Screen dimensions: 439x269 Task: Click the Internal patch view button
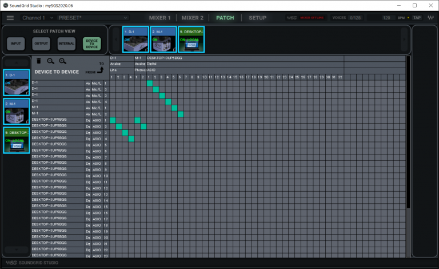(66, 43)
